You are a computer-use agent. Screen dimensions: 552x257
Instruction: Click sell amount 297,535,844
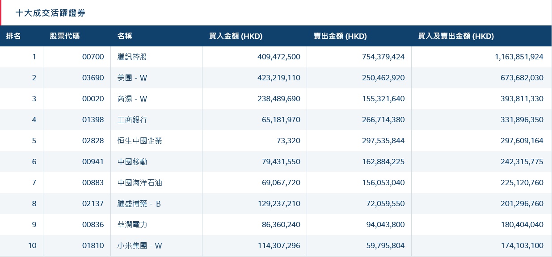click(383, 141)
